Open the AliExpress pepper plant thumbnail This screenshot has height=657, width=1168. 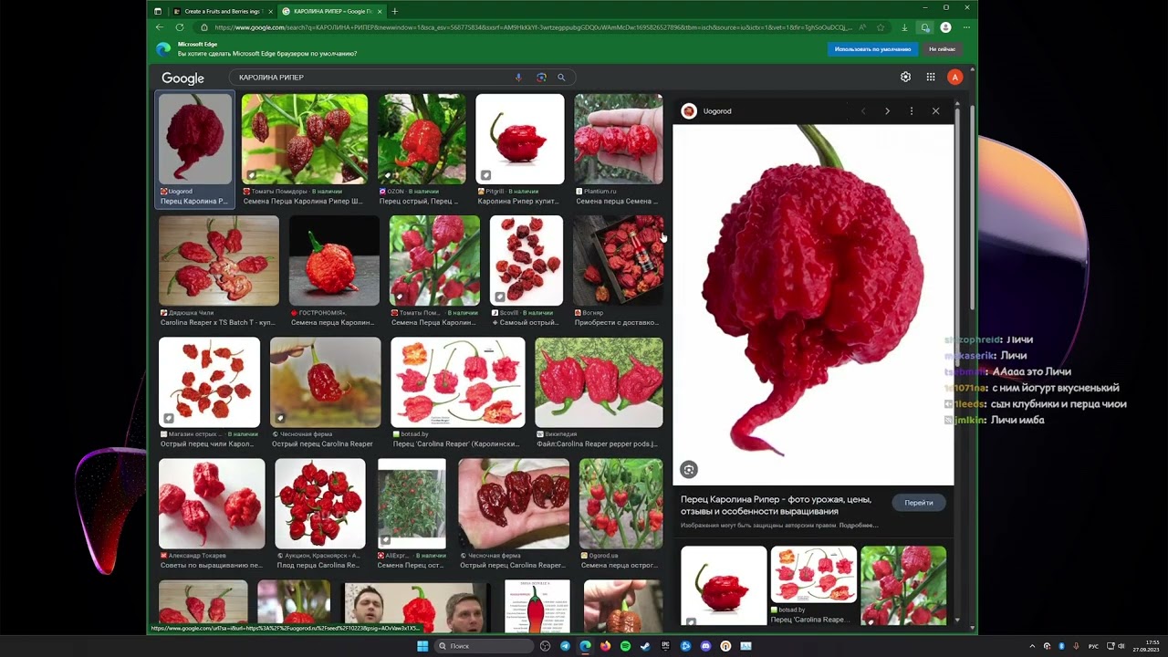[x=412, y=504]
